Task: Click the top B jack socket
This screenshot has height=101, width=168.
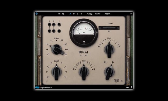Action: [x=54, y=25]
